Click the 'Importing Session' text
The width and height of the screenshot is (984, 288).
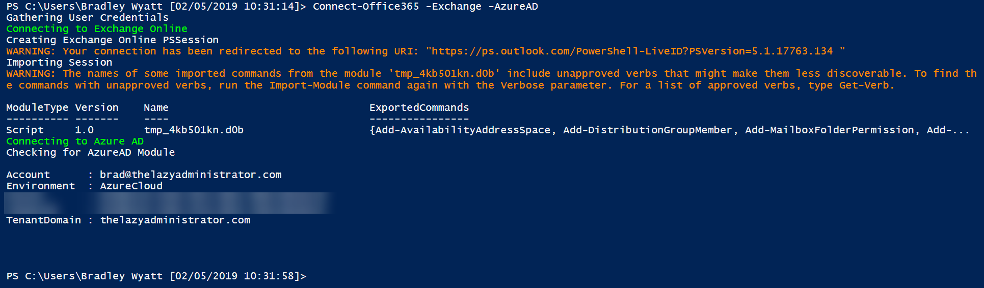59,63
